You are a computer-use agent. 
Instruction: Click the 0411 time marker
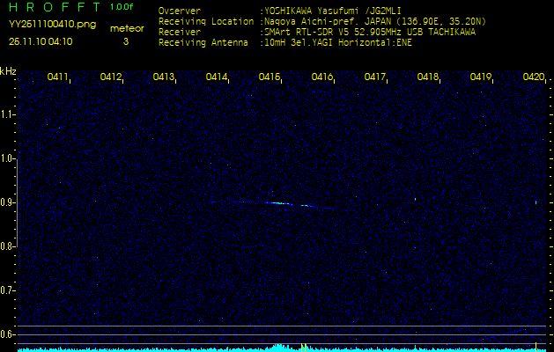tap(58, 77)
